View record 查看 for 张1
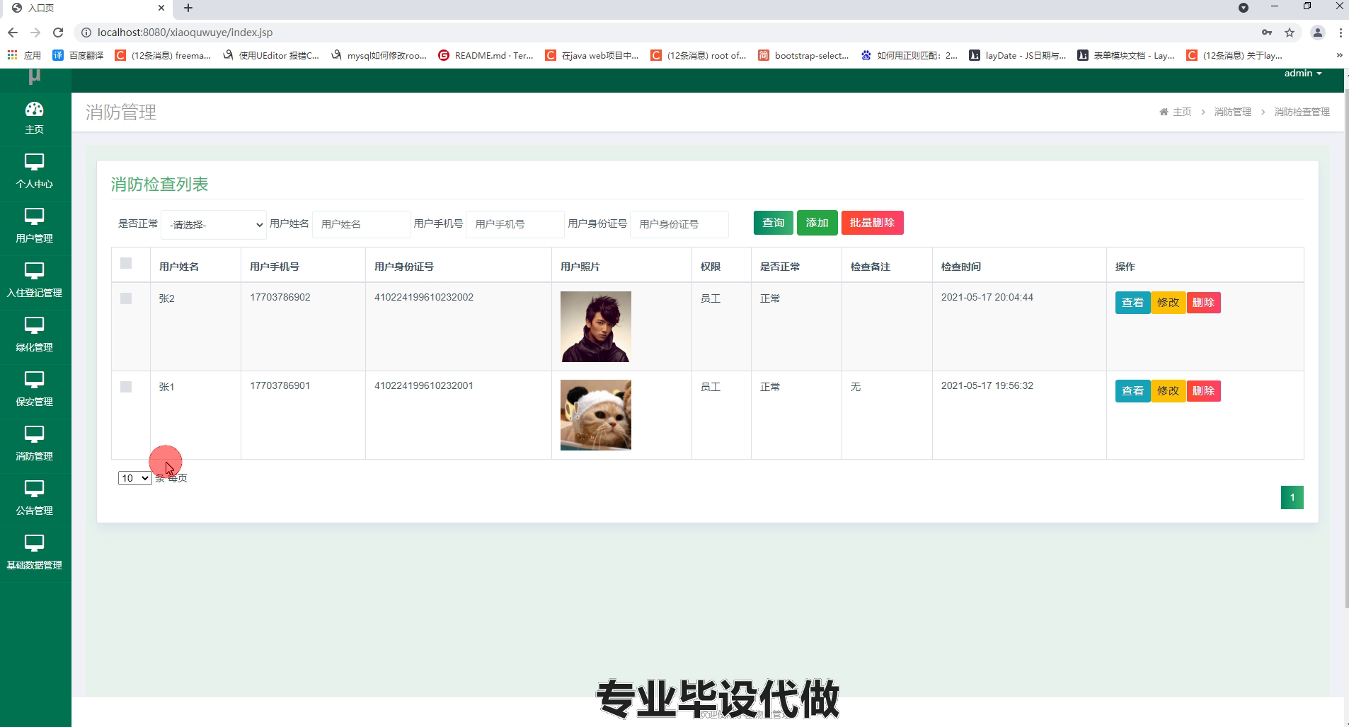 pyautogui.click(x=1132, y=391)
